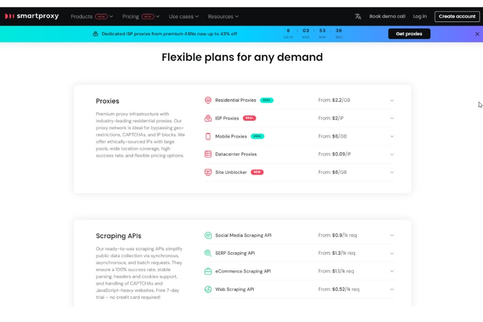Click the price "From: $0.52/1k req"
Viewport: 483px width, 322px height.
[x=339, y=289]
